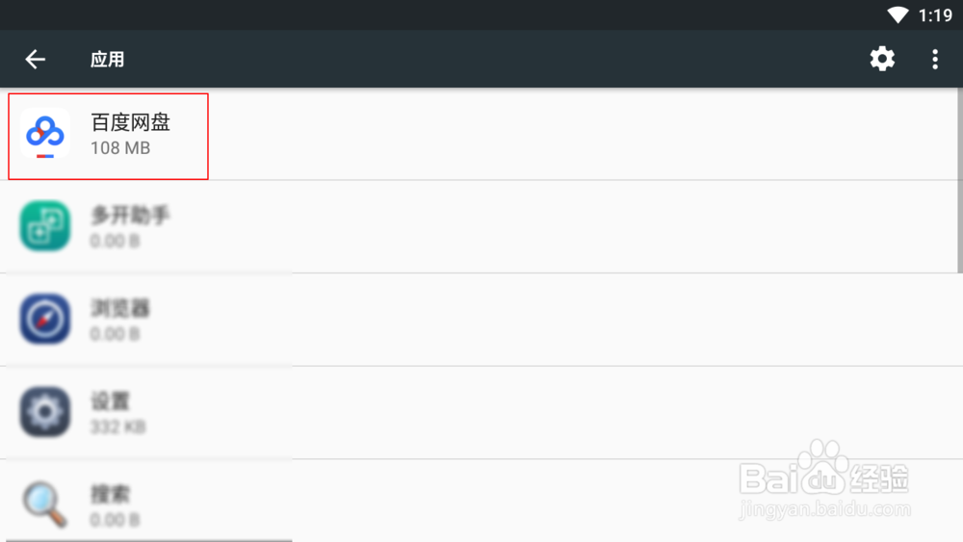963x542 pixels.
Task: Tap the 搜索 magnifying glass icon
Action: (x=45, y=504)
